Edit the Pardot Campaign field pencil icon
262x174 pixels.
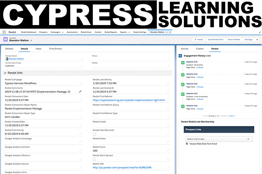[x=80, y=83]
